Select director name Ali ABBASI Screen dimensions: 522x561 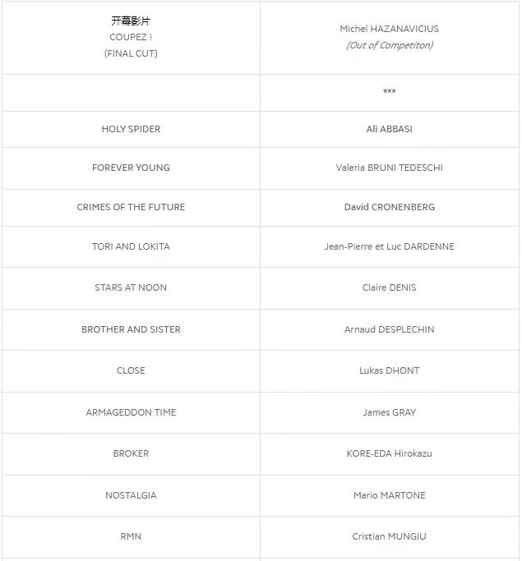(x=389, y=129)
